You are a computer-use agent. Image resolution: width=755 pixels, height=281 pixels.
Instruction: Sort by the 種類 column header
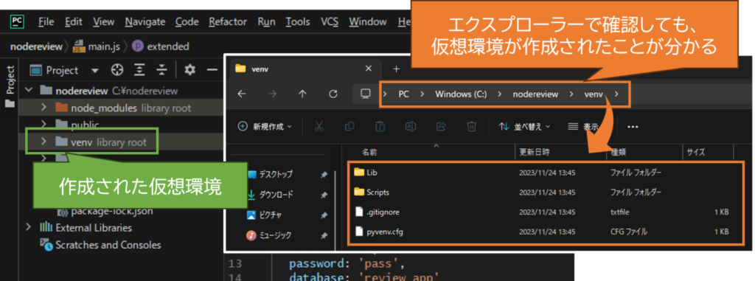coord(619,153)
